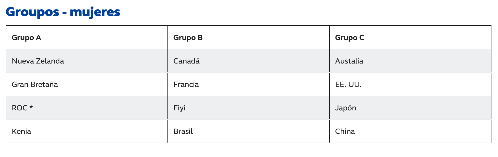Click the Canadá cell
The width and height of the screenshot is (498, 157).
[x=186, y=61]
